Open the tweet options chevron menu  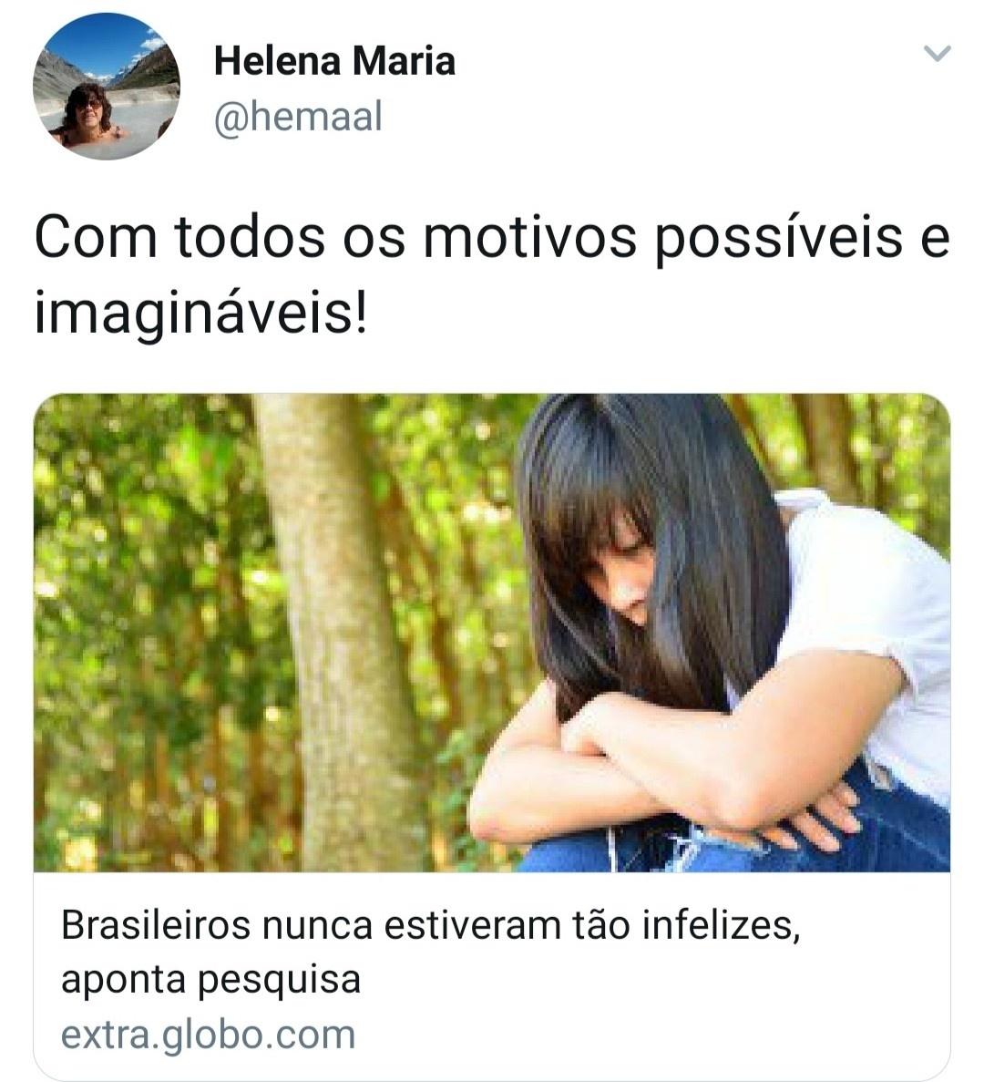tap(938, 53)
